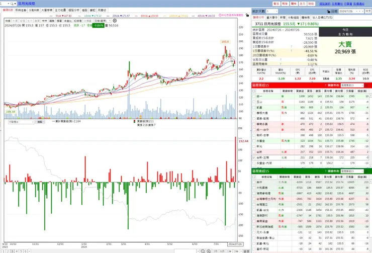Set chart range to 1年
This screenshot has width=372, height=253.
[229, 251]
